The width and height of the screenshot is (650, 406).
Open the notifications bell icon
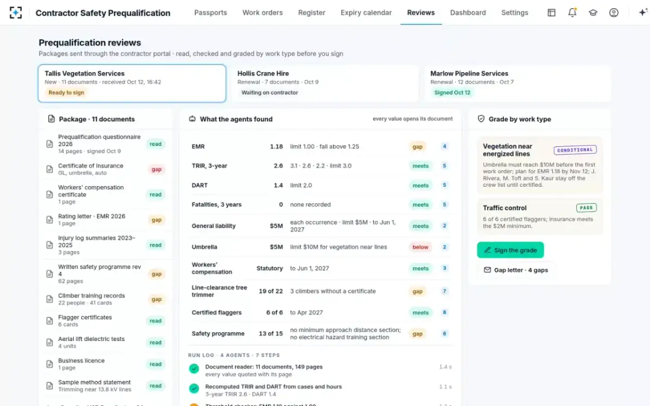click(573, 12)
